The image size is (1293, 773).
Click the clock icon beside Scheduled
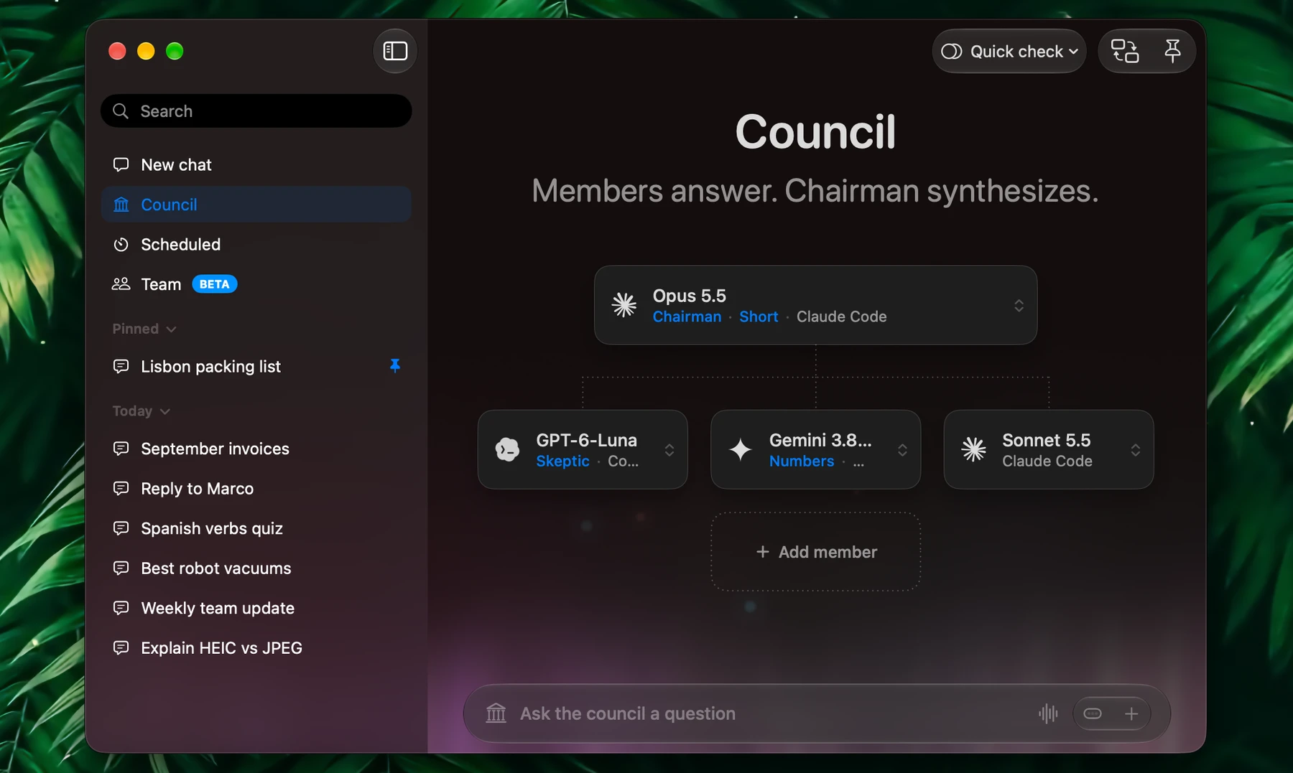121,245
